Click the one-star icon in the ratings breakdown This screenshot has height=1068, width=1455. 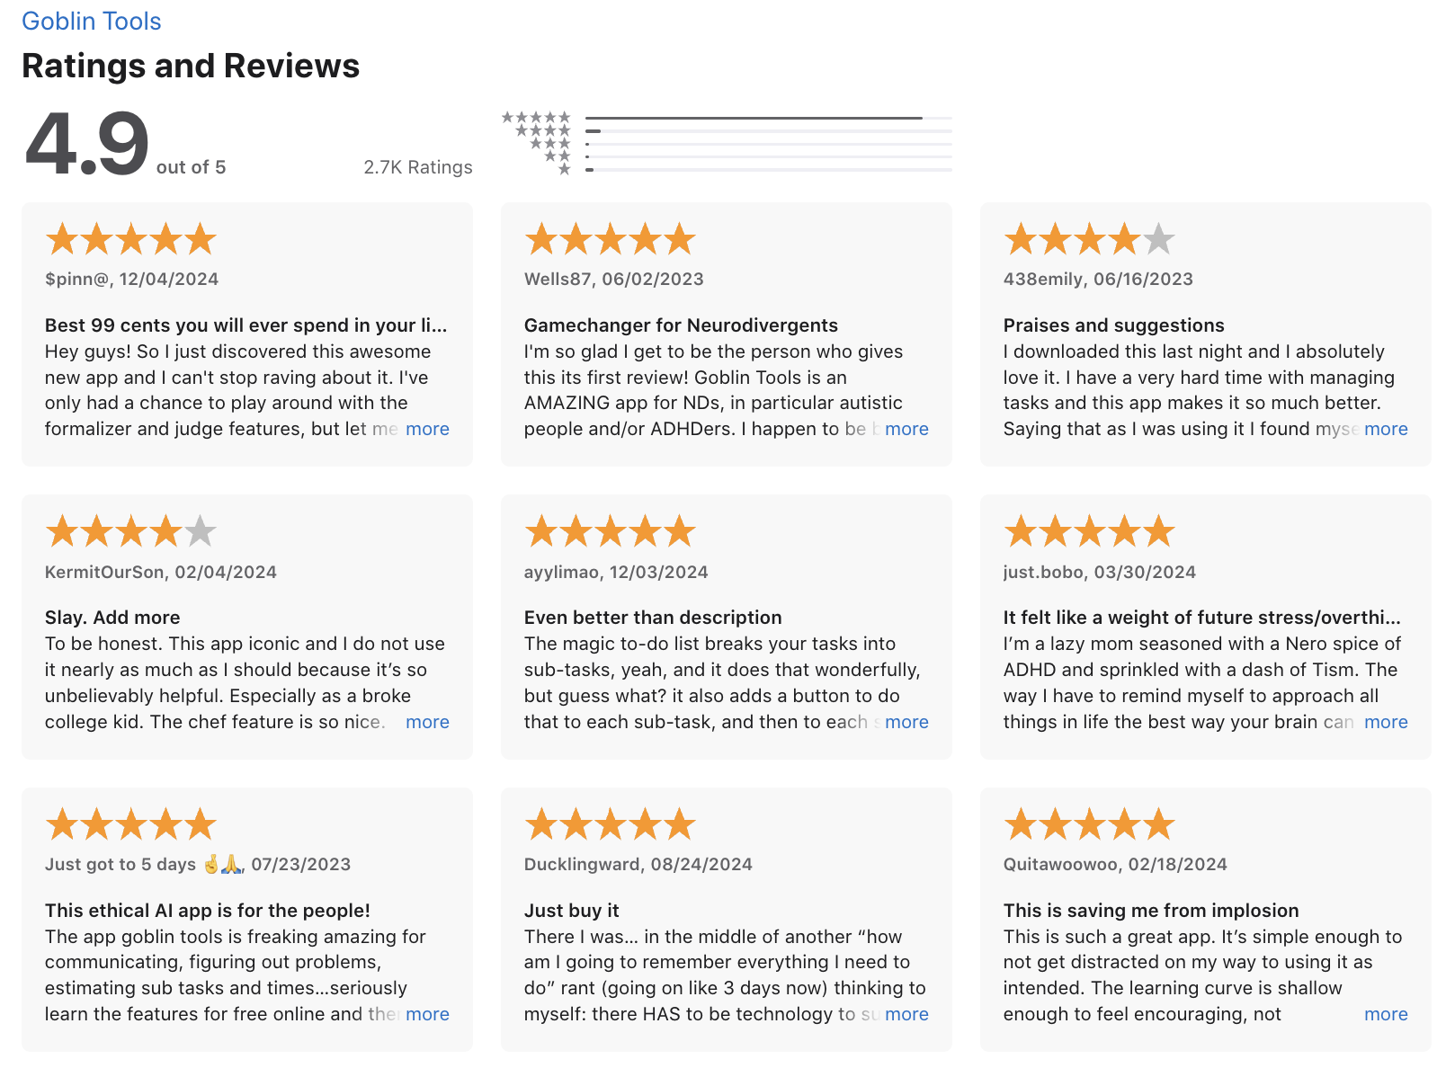click(x=564, y=167)
